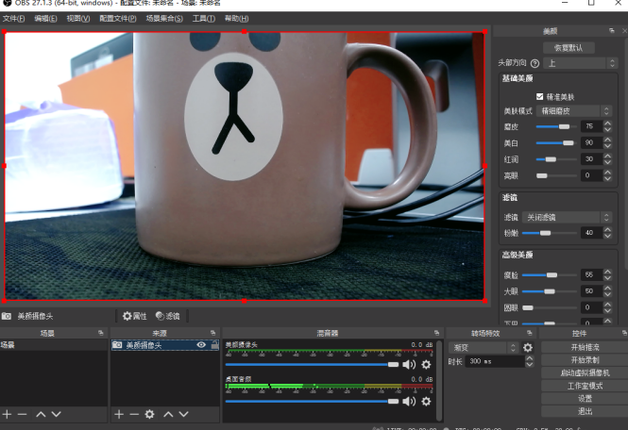Open source properties with the 属性 gear
Viewport: 628px width, 430px height.
(134, 316)
